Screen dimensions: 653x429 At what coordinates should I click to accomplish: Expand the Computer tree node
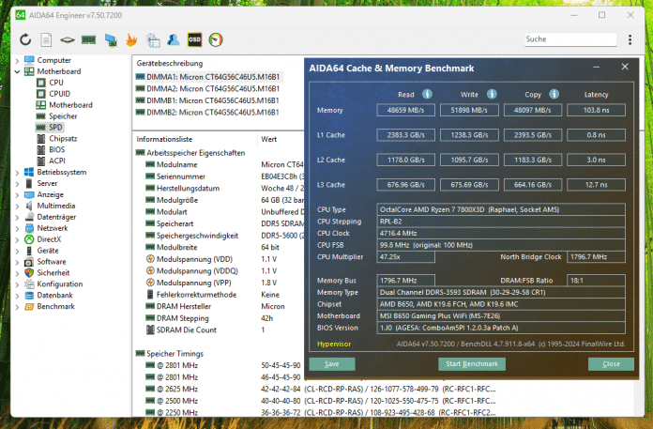(x=17, y=61)
